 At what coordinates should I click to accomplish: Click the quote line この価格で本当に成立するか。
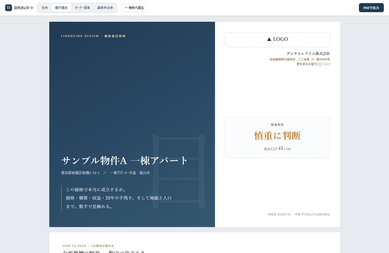(96, 190)
